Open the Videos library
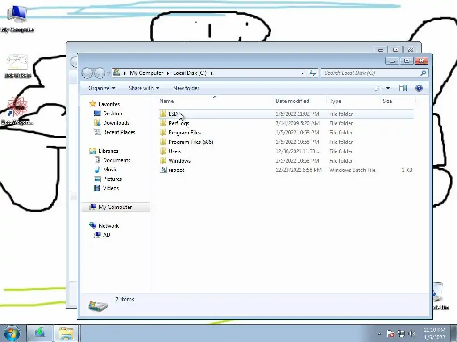 tap(111, 188)
